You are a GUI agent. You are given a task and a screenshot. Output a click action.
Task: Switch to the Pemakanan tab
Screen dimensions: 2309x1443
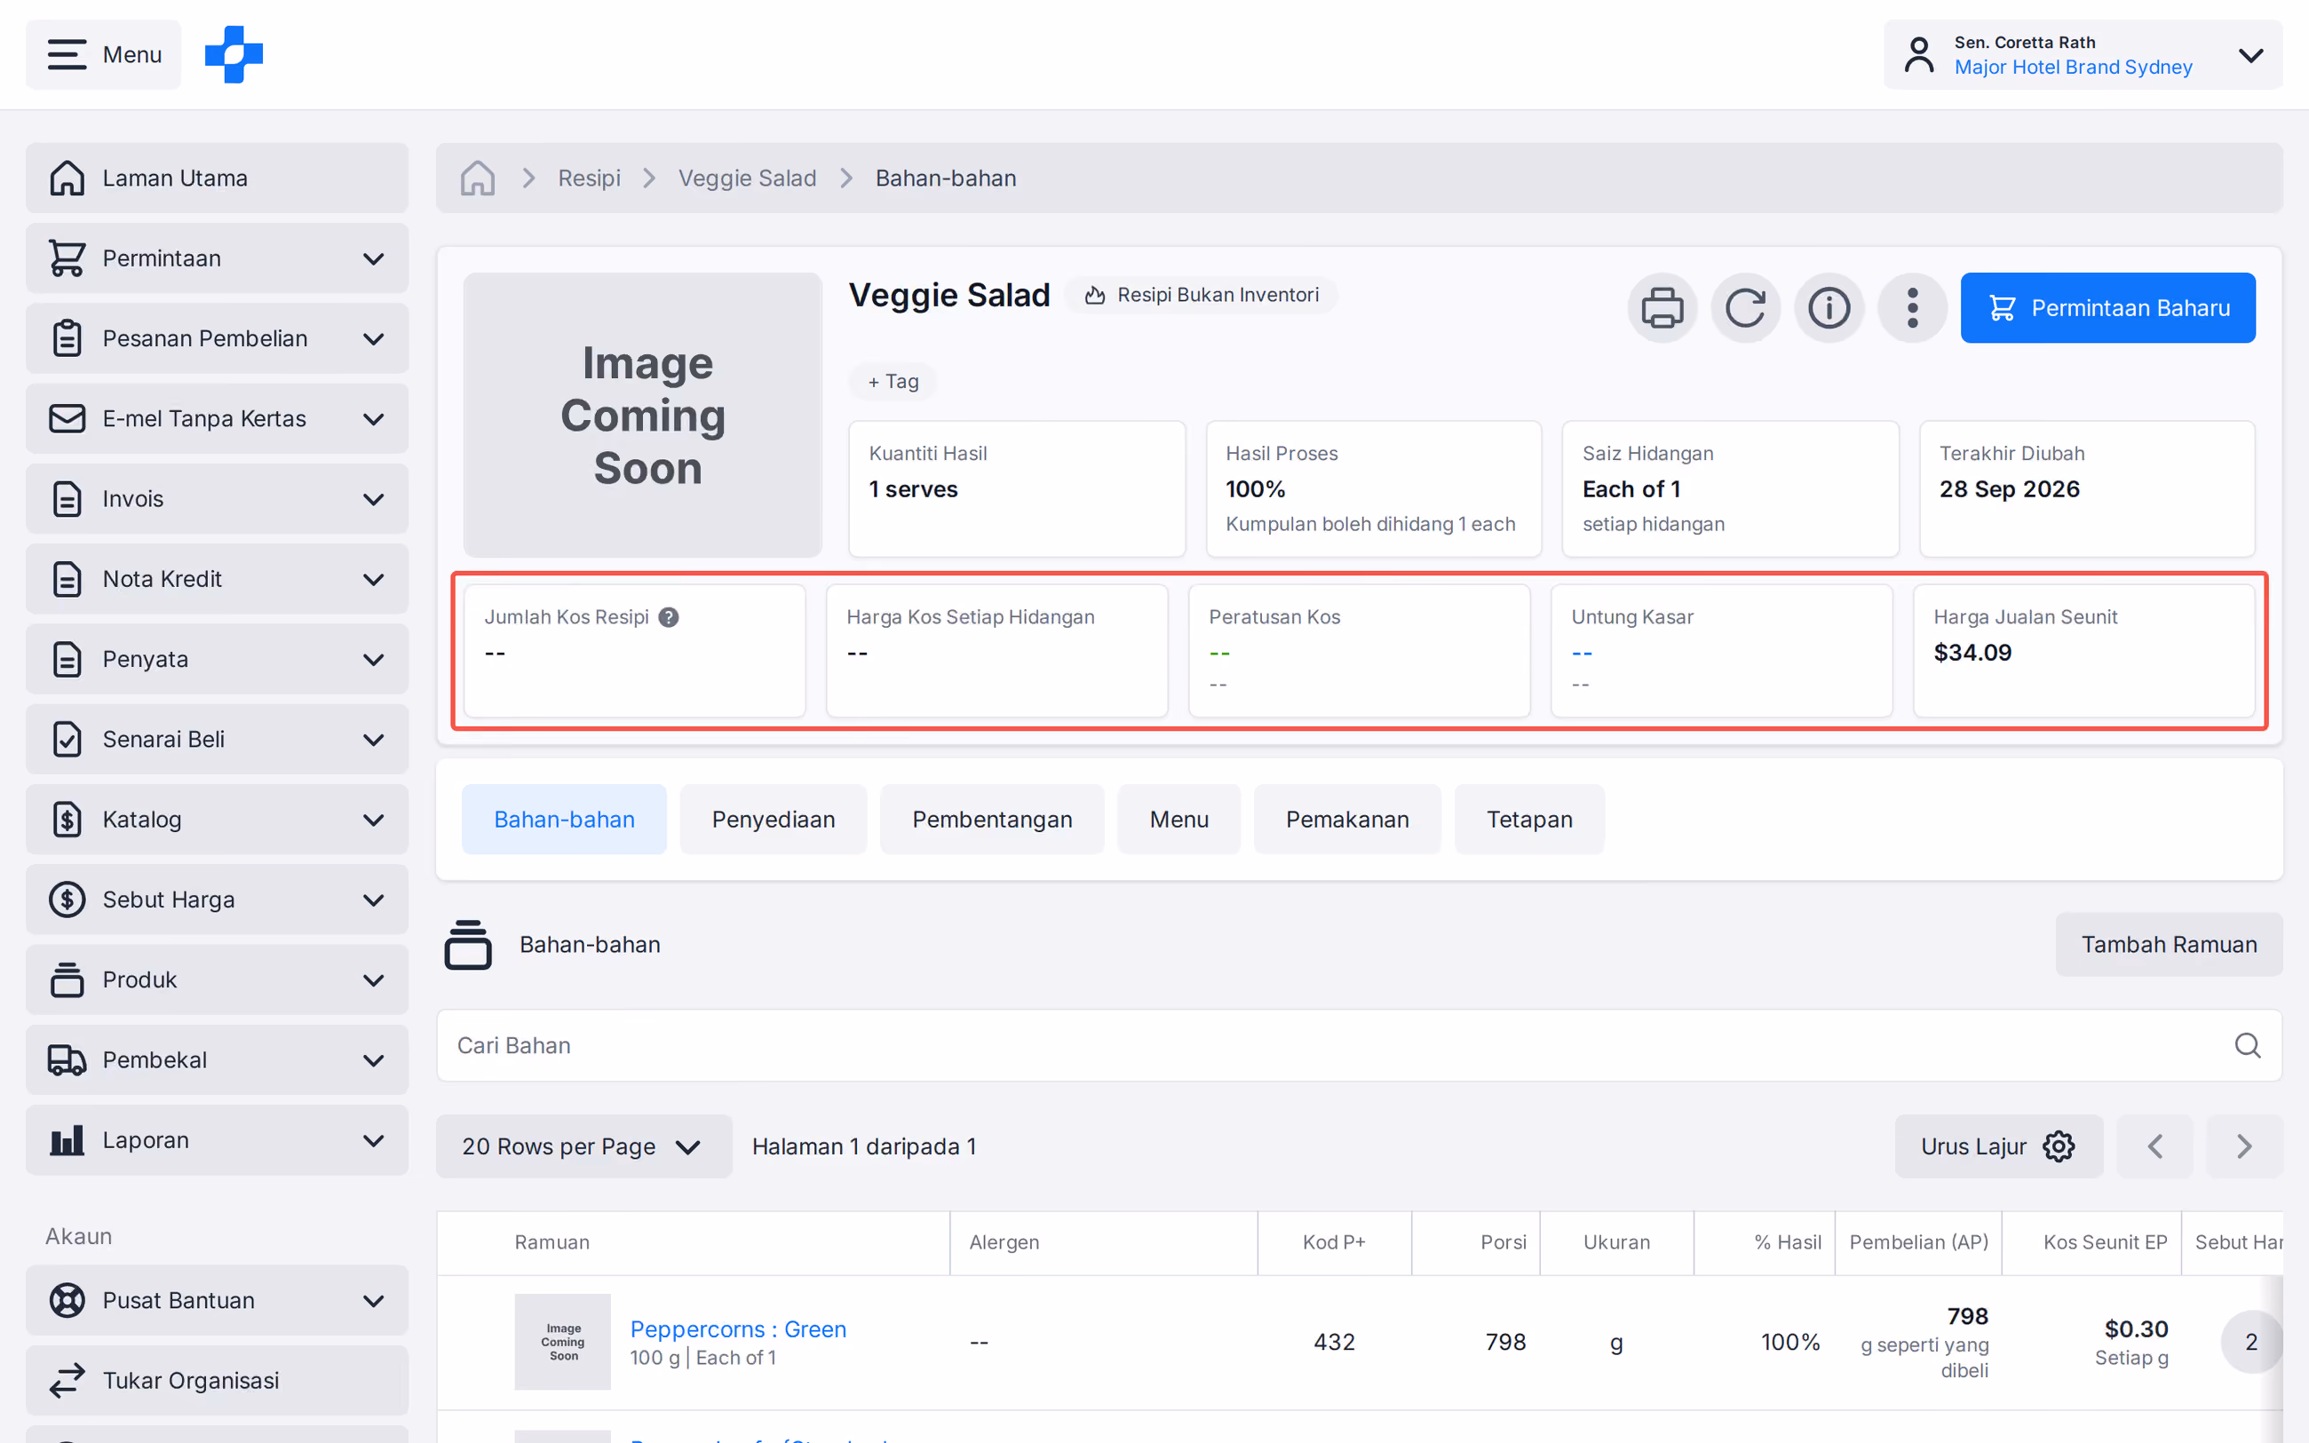pos(1346,819)
